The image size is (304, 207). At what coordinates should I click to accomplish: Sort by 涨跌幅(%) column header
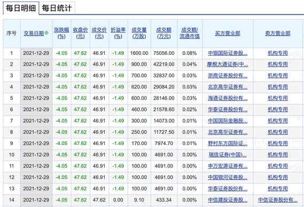[61, 33]
